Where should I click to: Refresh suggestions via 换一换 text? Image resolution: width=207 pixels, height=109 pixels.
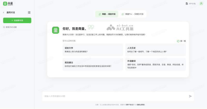[183, 41]
